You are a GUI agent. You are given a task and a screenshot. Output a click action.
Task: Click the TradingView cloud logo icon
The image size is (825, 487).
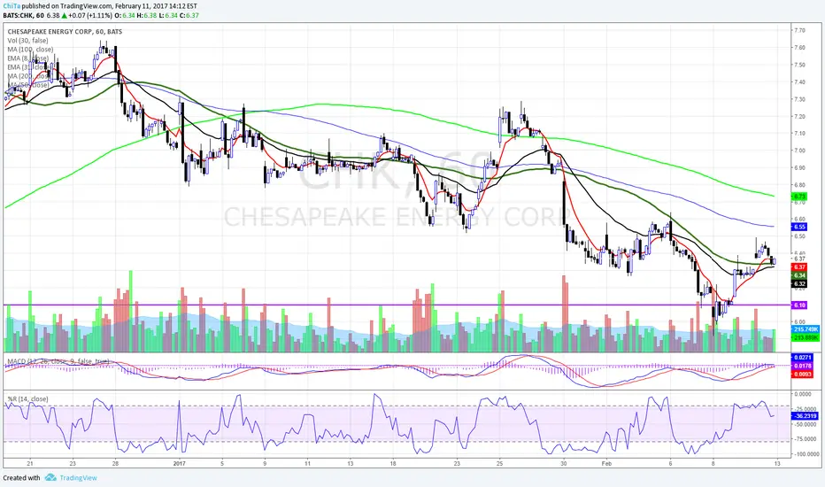[x=50, y=477]
